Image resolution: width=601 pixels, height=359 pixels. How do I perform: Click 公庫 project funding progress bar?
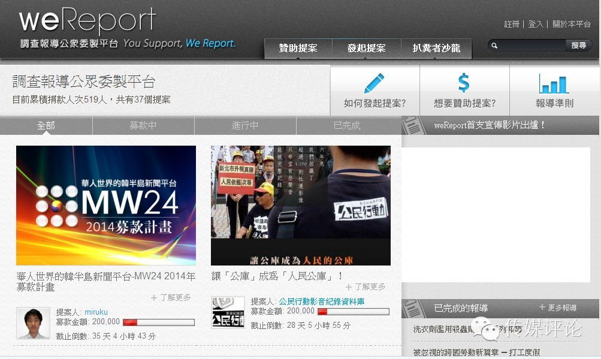coord(354,312)
